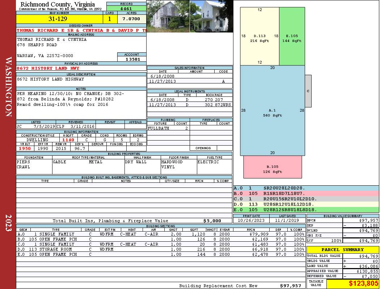Select the gray C section in sketch
The image size is (380, 289).
[x=308, y=91]
